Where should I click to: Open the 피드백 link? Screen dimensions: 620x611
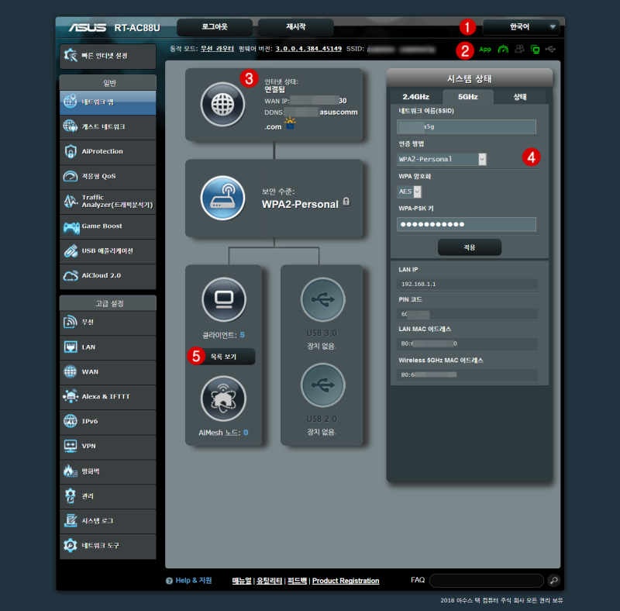pyautogui.click(x=297, y=581)
